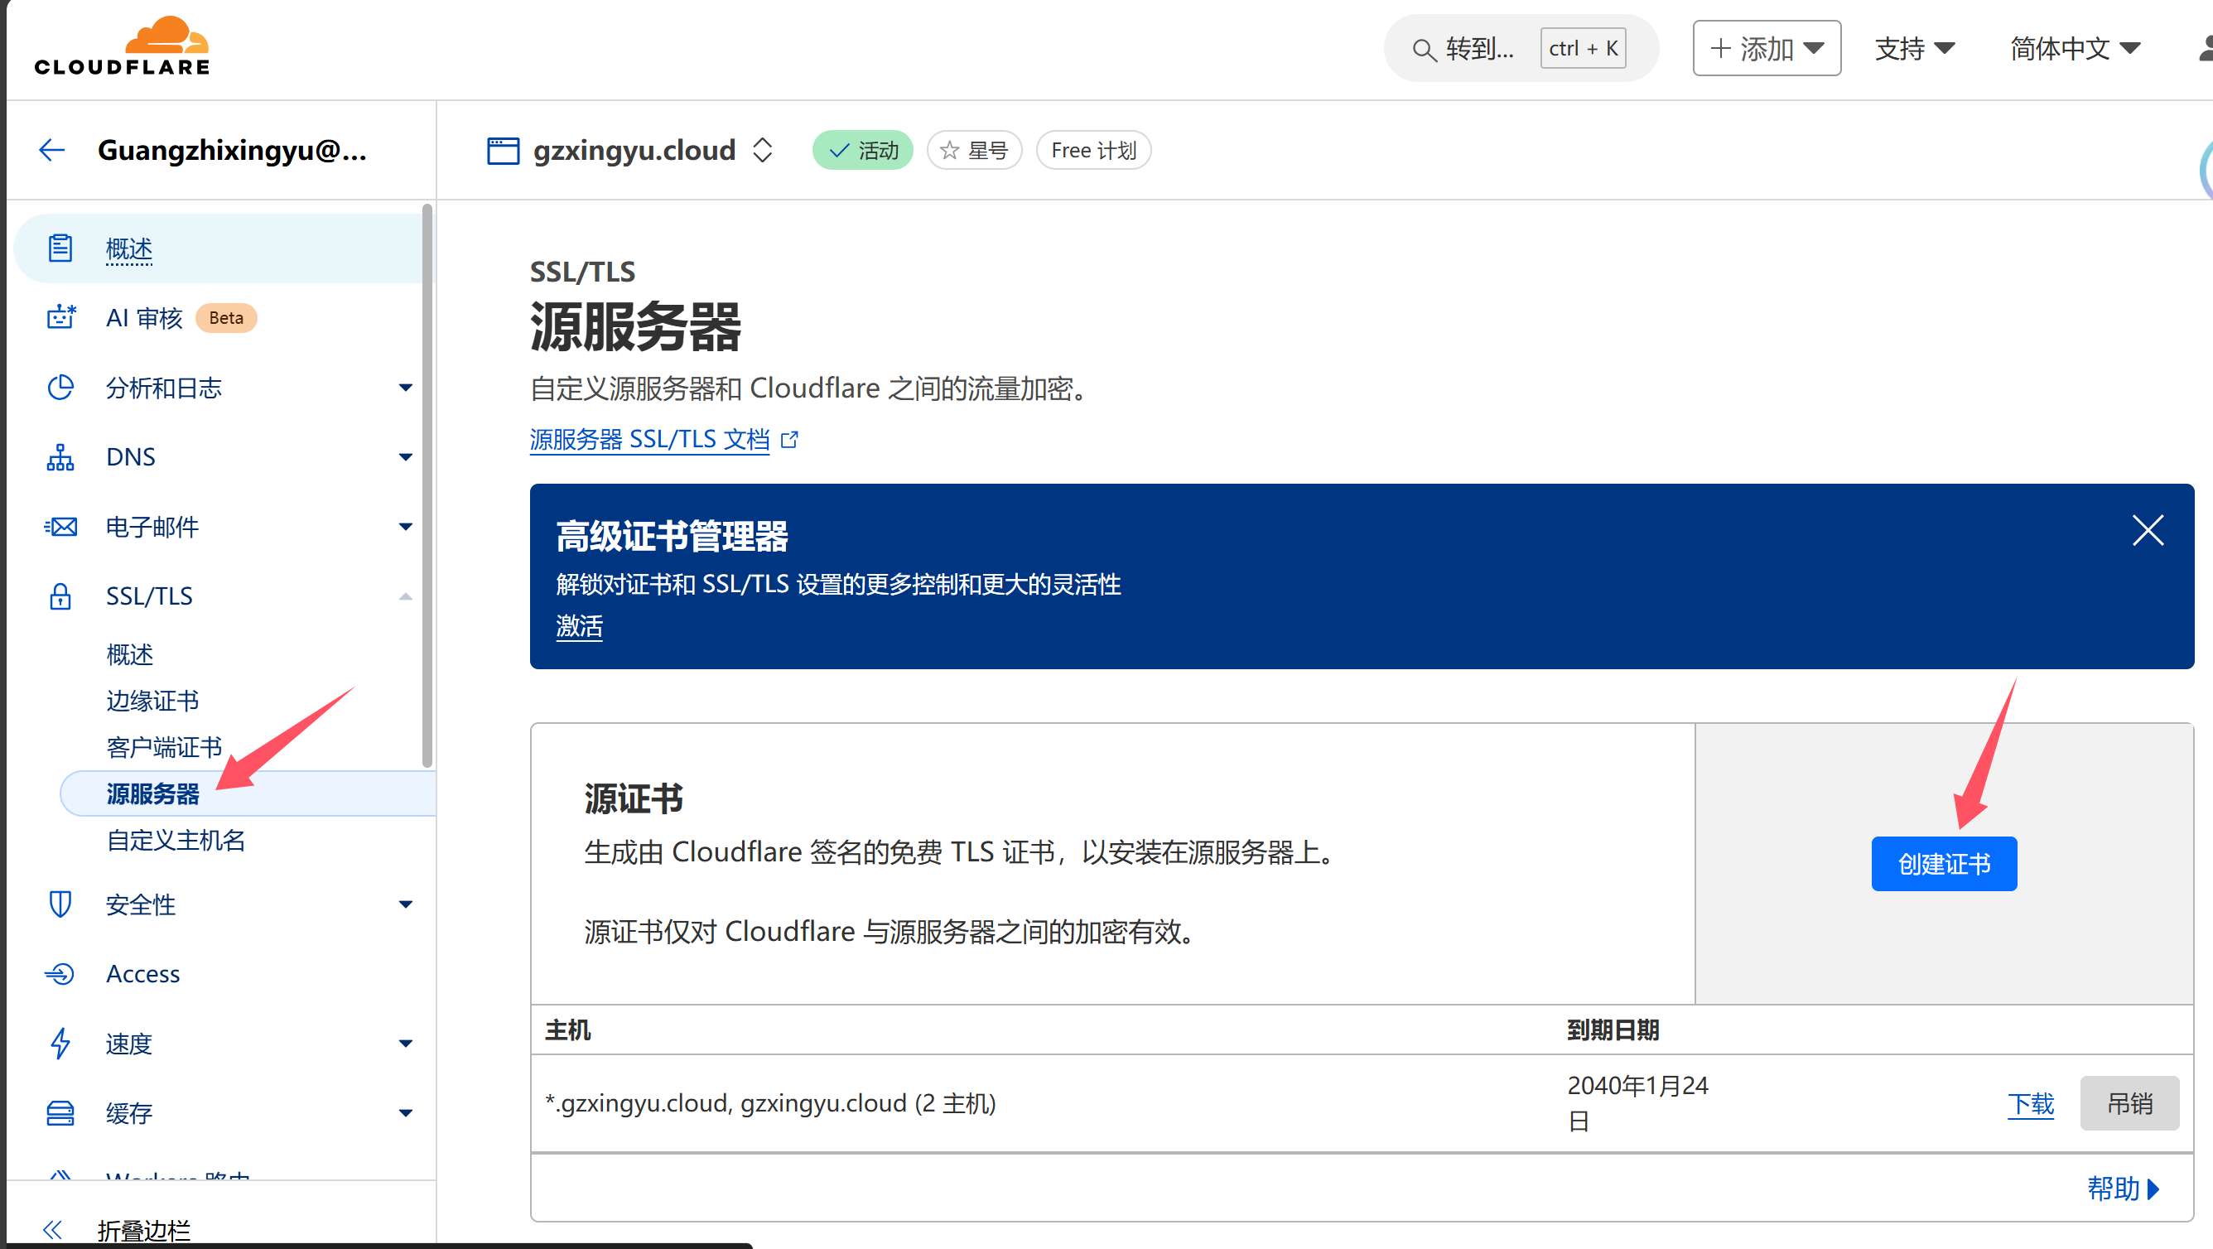The image size is (2213, 1249).
Task: Click the security shield icon
Action: (60, 904)
